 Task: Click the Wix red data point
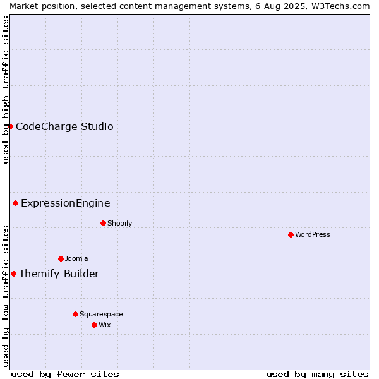click(95, 325)
